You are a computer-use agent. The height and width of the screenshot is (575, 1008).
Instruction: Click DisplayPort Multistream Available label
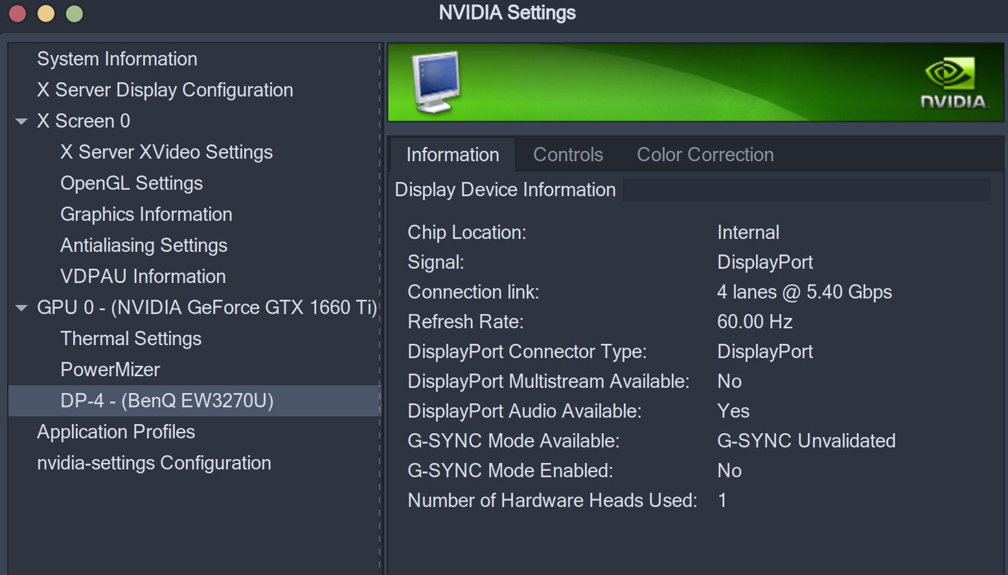tap(549, 381)
